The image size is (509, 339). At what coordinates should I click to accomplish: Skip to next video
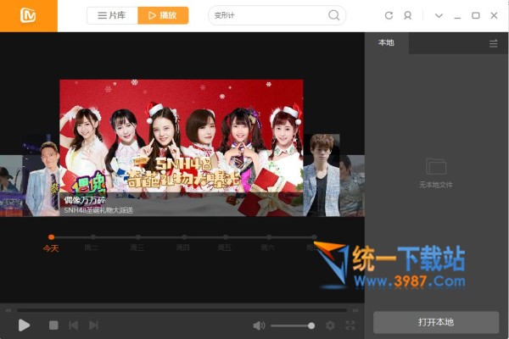93,325
